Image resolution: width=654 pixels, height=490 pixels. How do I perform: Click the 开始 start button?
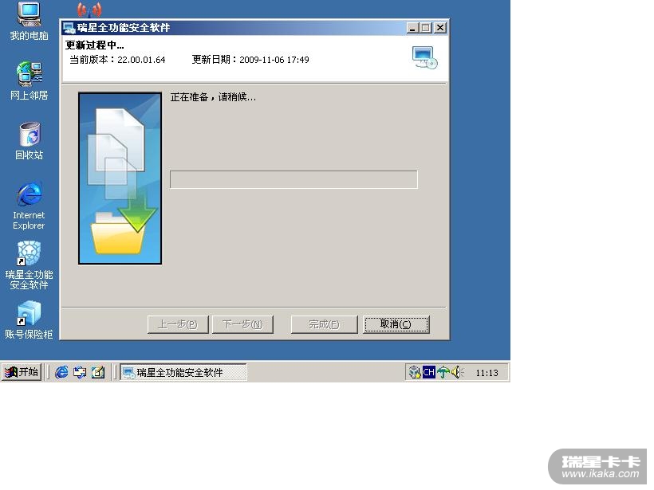point(22,371)
